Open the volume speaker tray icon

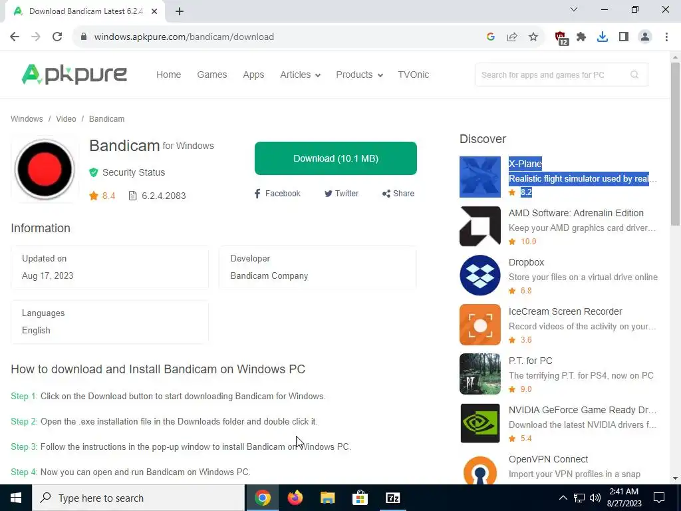pos(595,498)
